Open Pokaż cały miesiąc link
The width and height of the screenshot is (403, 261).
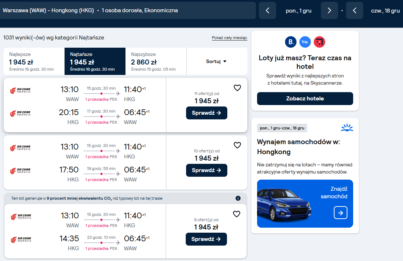(x=229, y=38)
